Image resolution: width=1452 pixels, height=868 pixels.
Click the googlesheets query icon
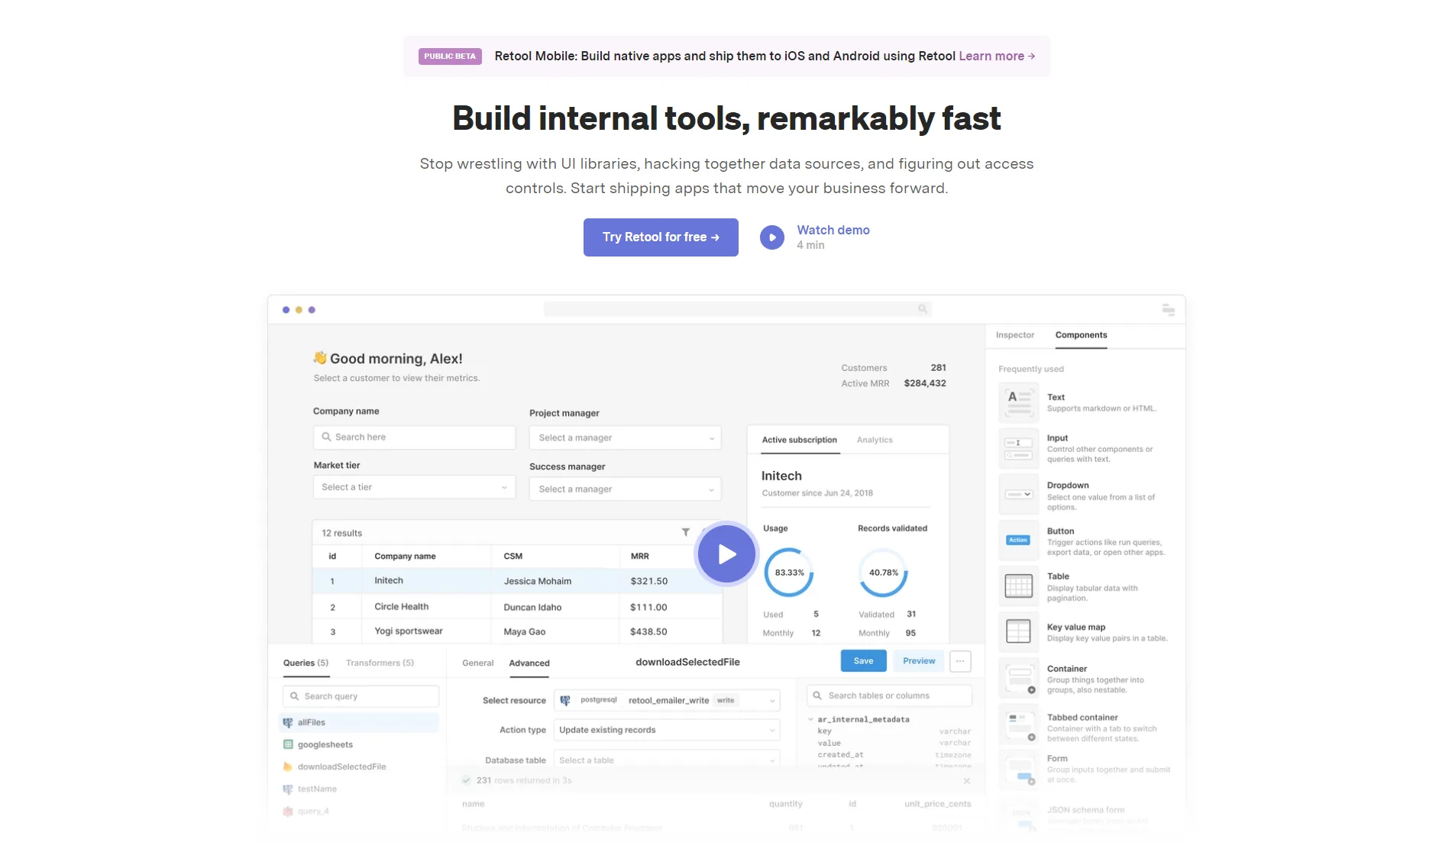(288, 744)
